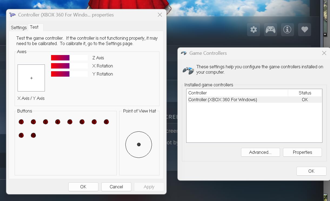Image resolution: width=330 pixels, height=201 pixels.
Task: Select the Controller (XBOX 360 For Windows) row
Action: 255,100
